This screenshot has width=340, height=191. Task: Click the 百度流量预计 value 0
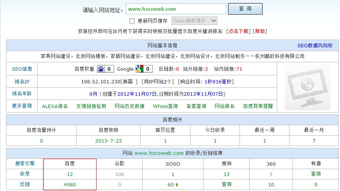[x=41, y=141]
